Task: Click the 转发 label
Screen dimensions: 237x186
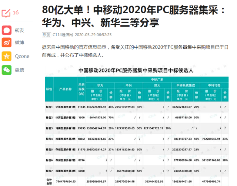Action: pyautogui.click(x=19, y=30)
